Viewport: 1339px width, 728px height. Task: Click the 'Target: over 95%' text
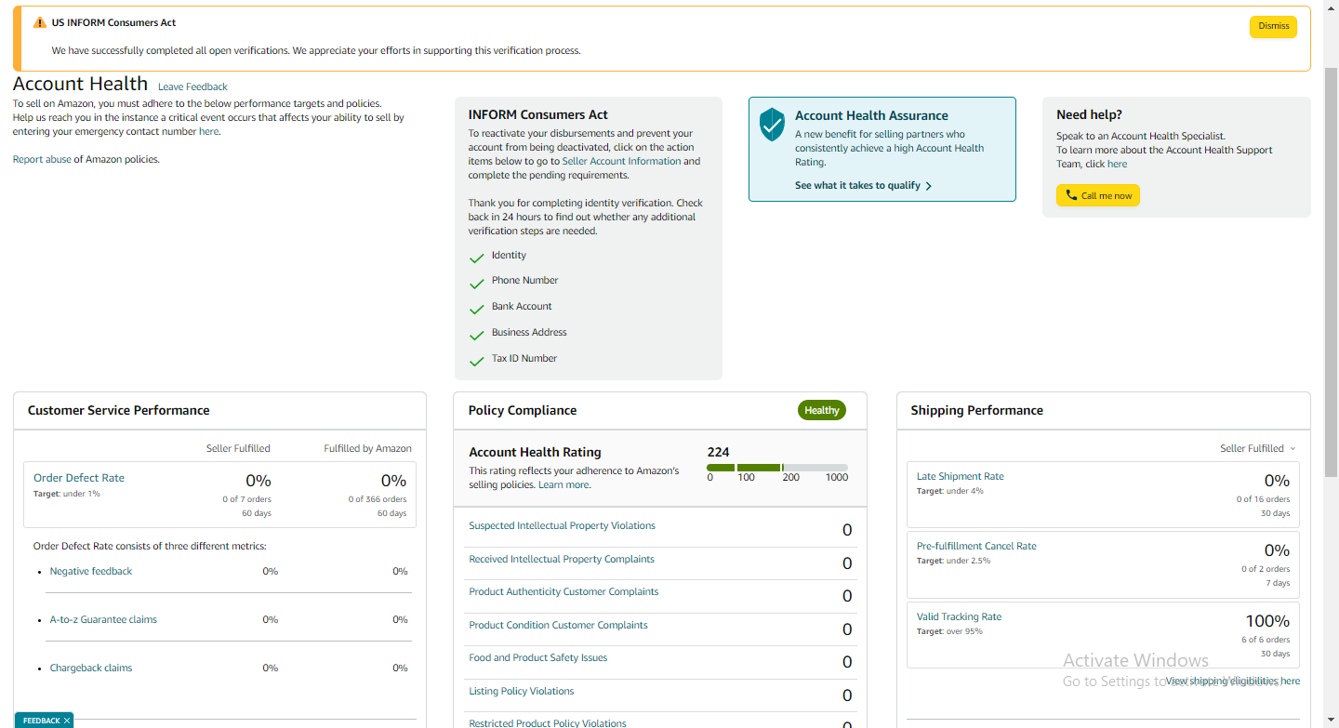click(949, 631)
